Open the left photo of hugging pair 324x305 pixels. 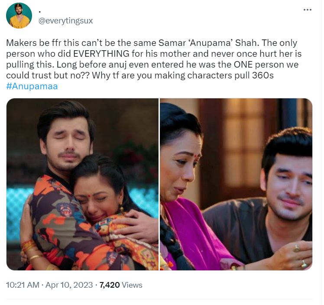(82, 184)
